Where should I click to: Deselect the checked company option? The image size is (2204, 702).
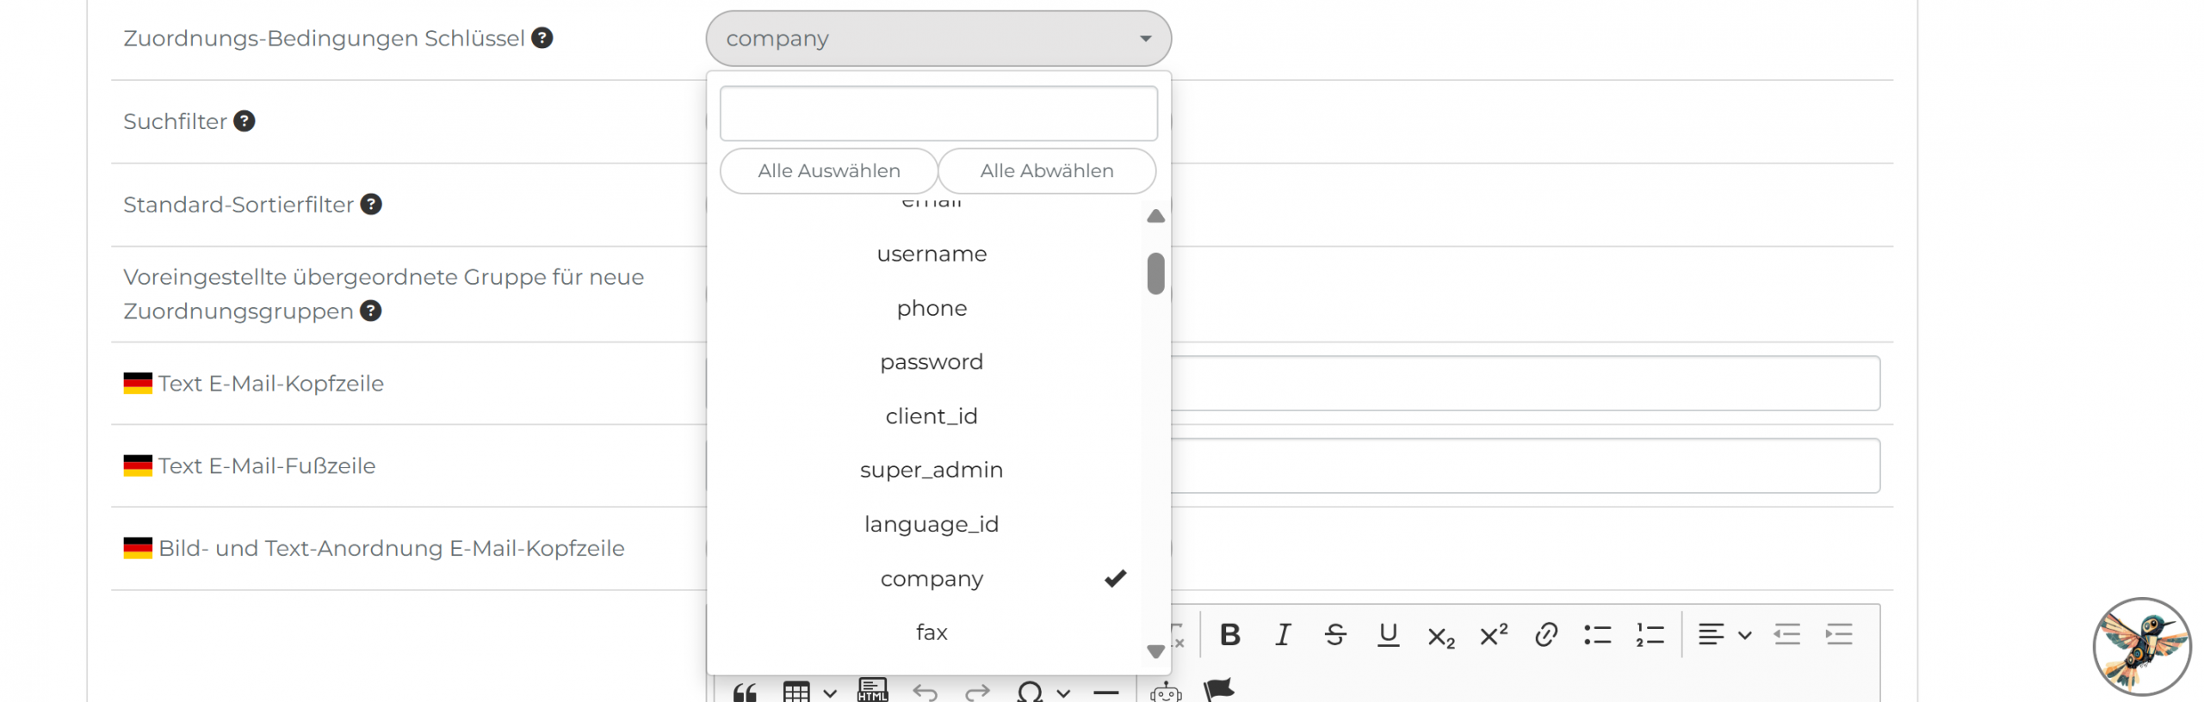932,579
